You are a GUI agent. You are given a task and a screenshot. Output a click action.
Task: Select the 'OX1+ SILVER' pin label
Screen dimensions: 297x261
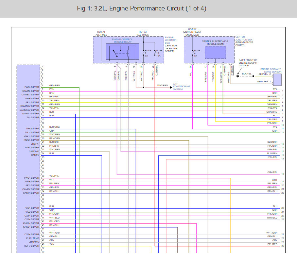pos(32,216)
